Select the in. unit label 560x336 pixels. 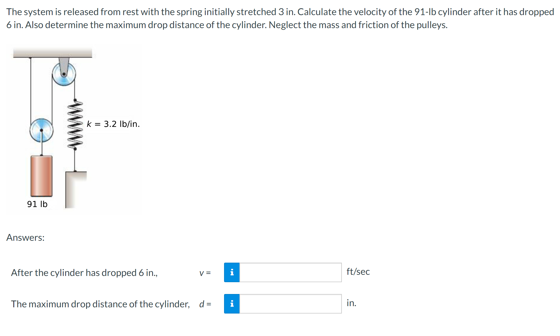(351, 303)
